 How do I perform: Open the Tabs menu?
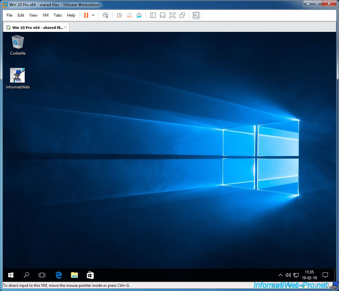pyautogui.click(x=58, y=15)
